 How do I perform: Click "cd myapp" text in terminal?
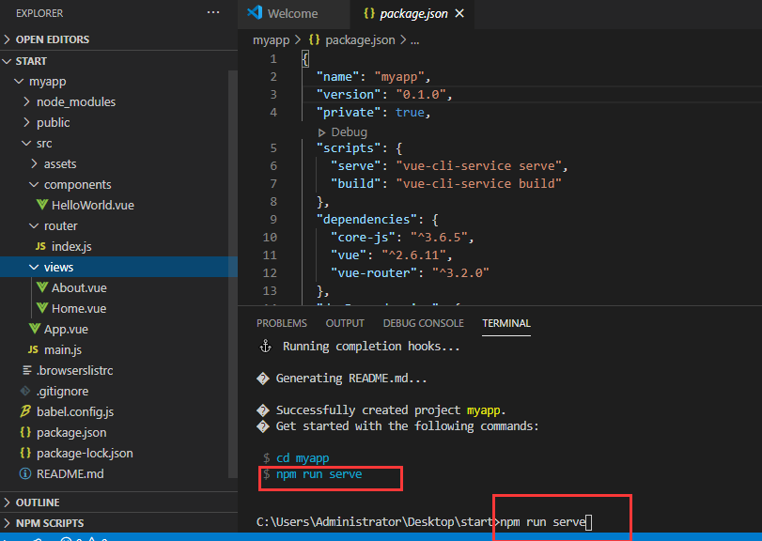click(x=303, y=458)
